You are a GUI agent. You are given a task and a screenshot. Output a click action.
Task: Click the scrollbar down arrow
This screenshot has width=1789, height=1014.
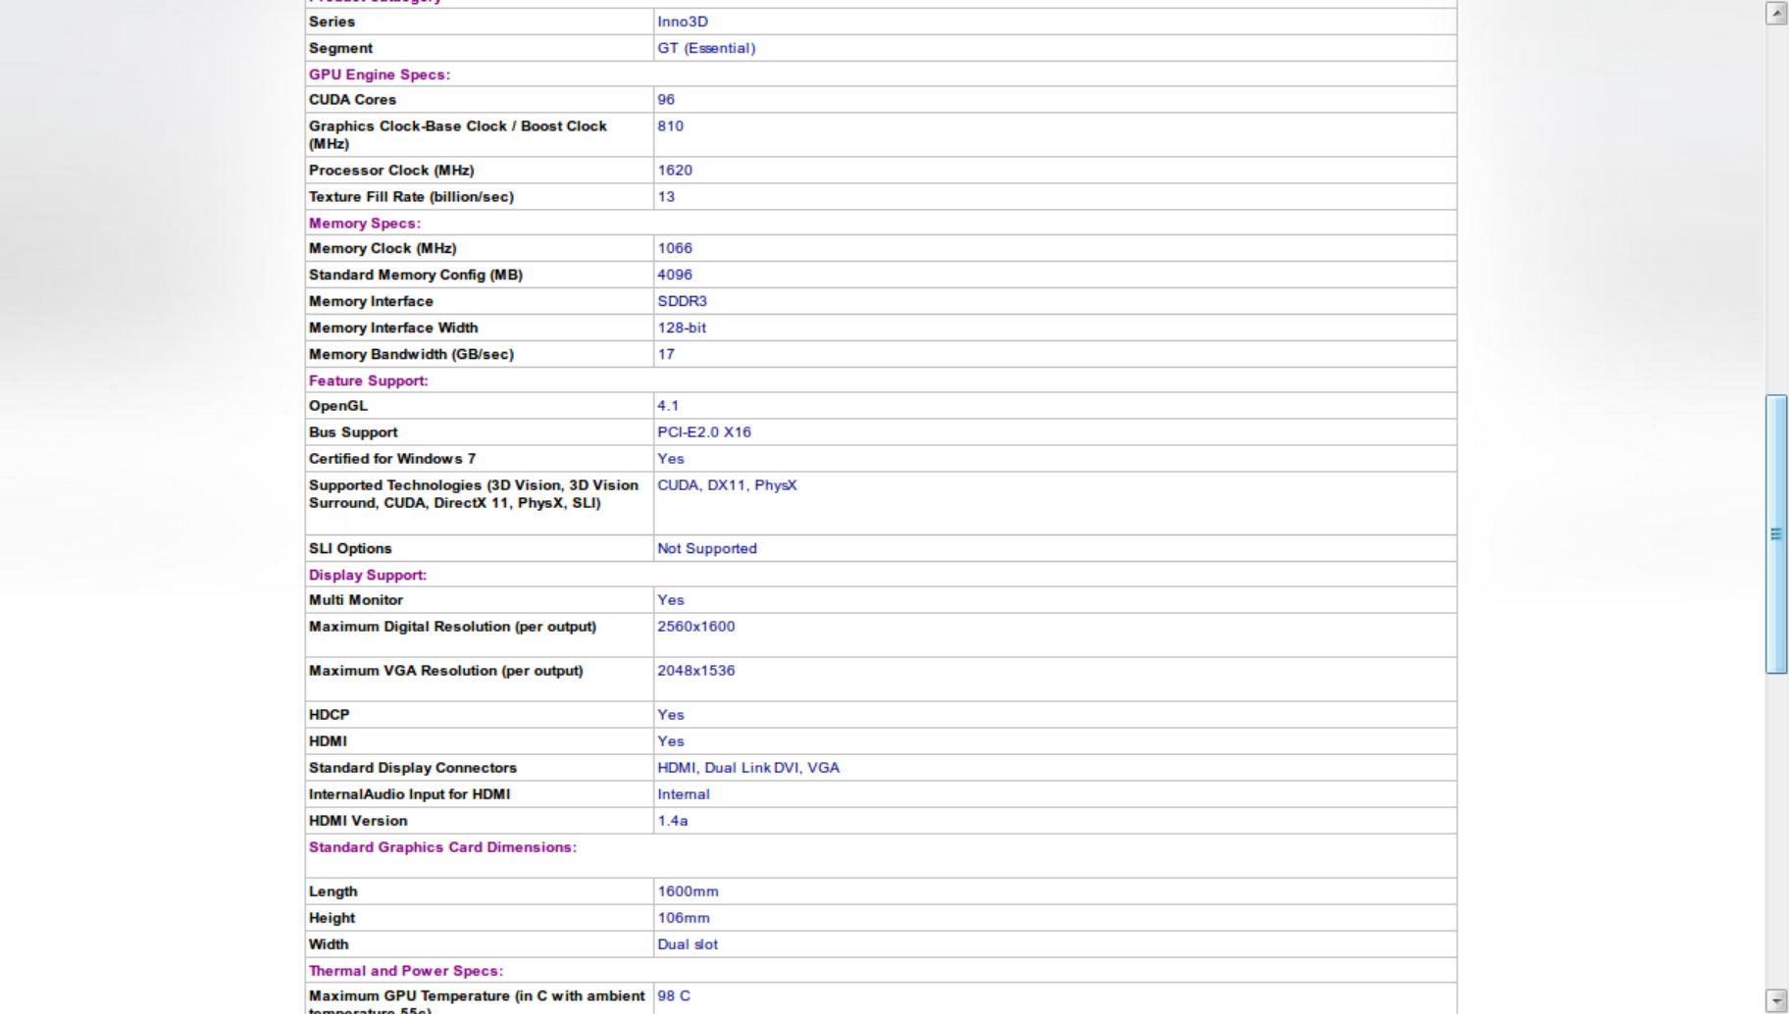tap(1776, 1000)
